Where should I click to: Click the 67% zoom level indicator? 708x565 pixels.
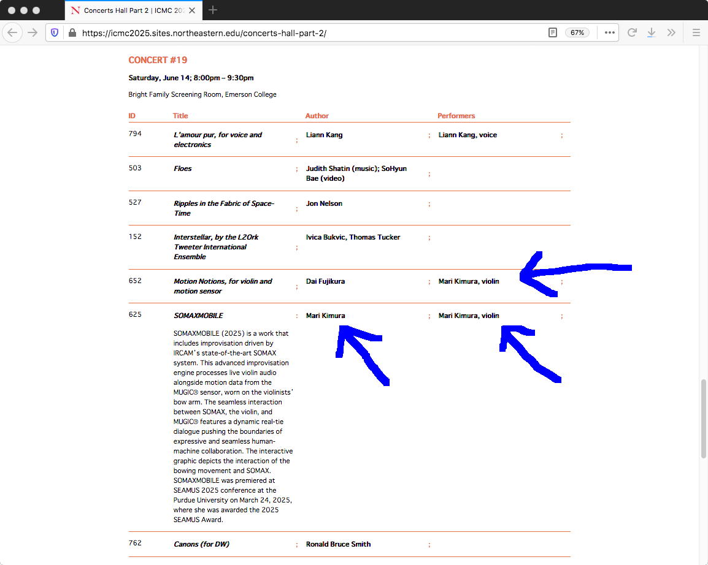pos(577,32)
